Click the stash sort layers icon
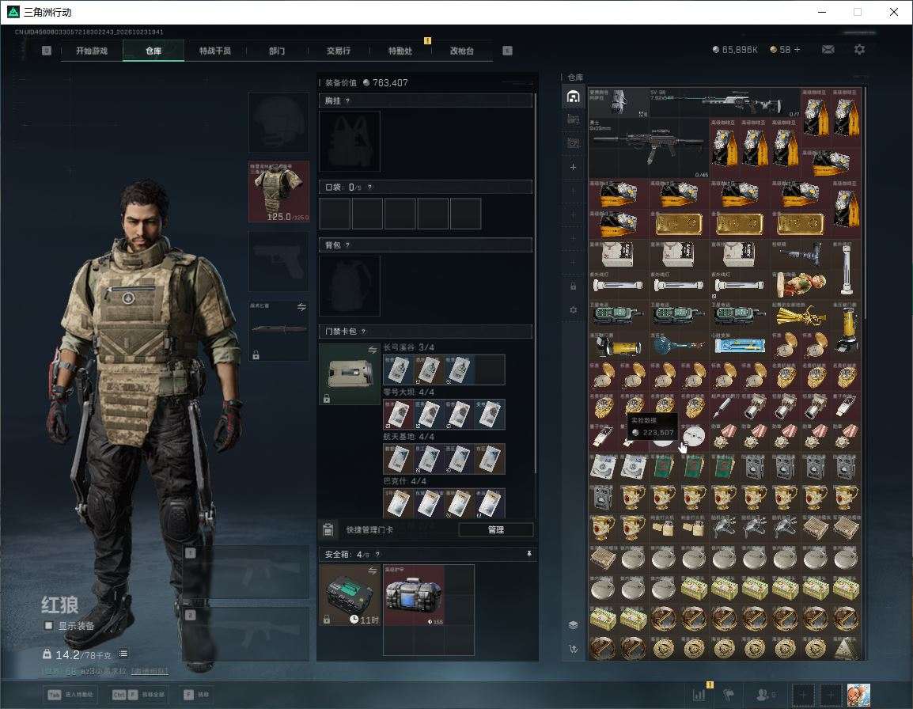 tap(573, 625)
